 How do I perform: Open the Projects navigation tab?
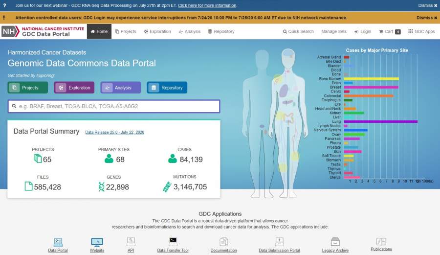tap(126, 31)
